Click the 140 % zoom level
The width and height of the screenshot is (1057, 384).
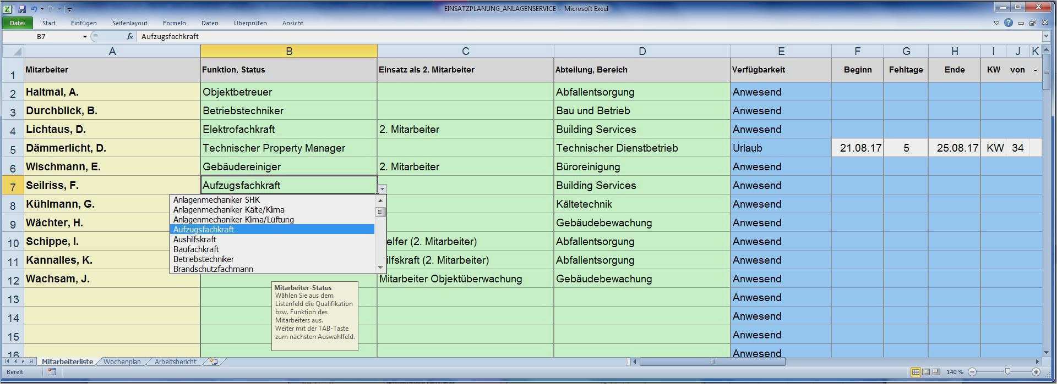pos(955,372)
